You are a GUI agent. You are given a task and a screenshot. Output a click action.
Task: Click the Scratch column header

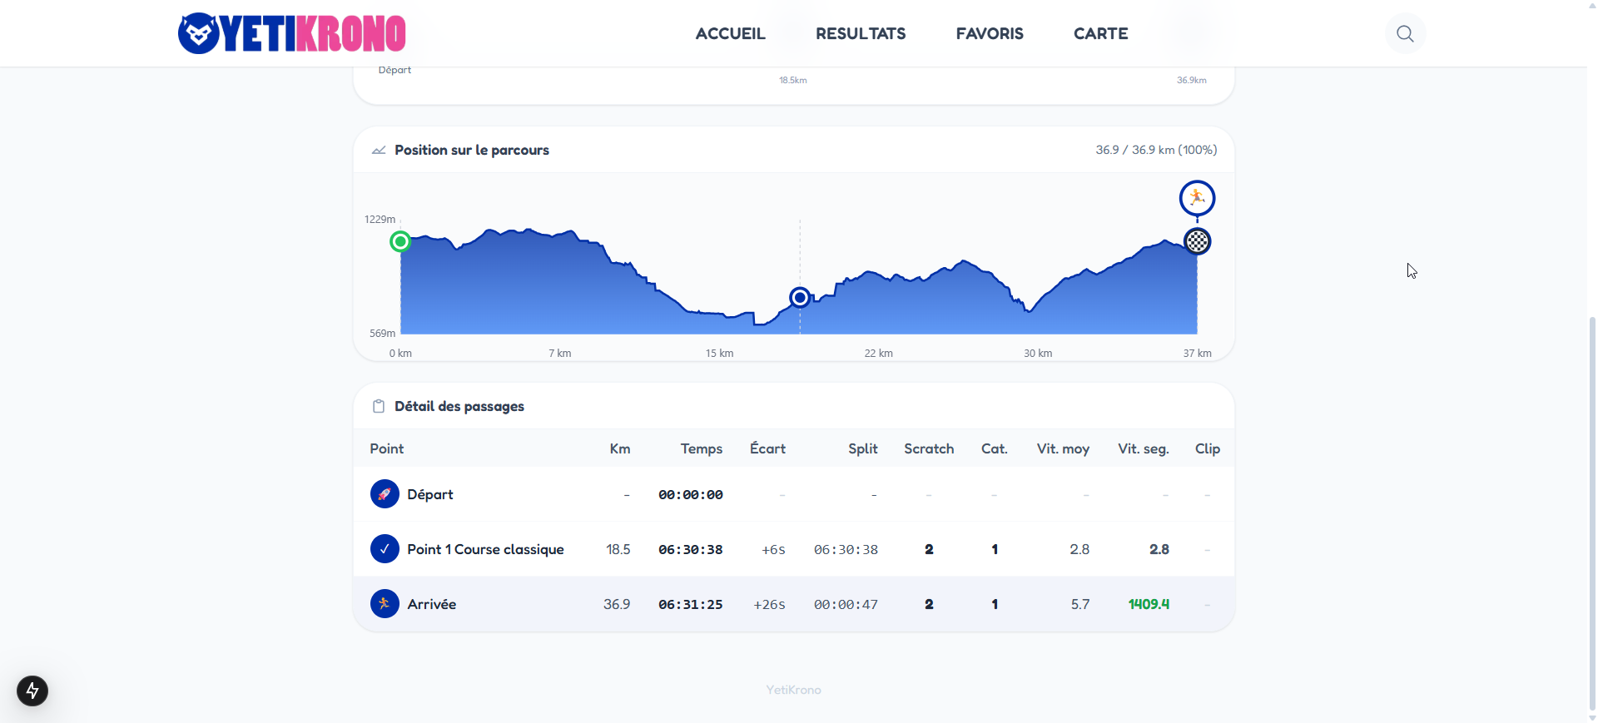pos(929,448)
